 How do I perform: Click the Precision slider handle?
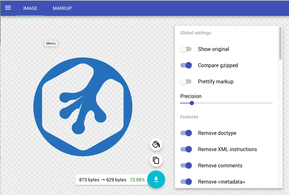(x=192, y=103)
